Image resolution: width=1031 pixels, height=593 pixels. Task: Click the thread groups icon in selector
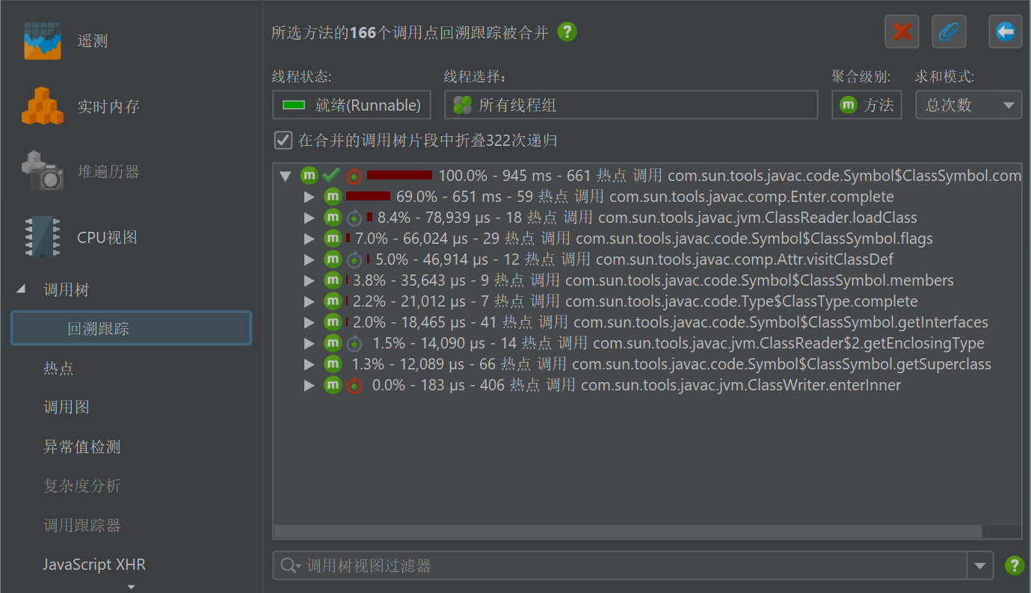click(x=462, y=105)
